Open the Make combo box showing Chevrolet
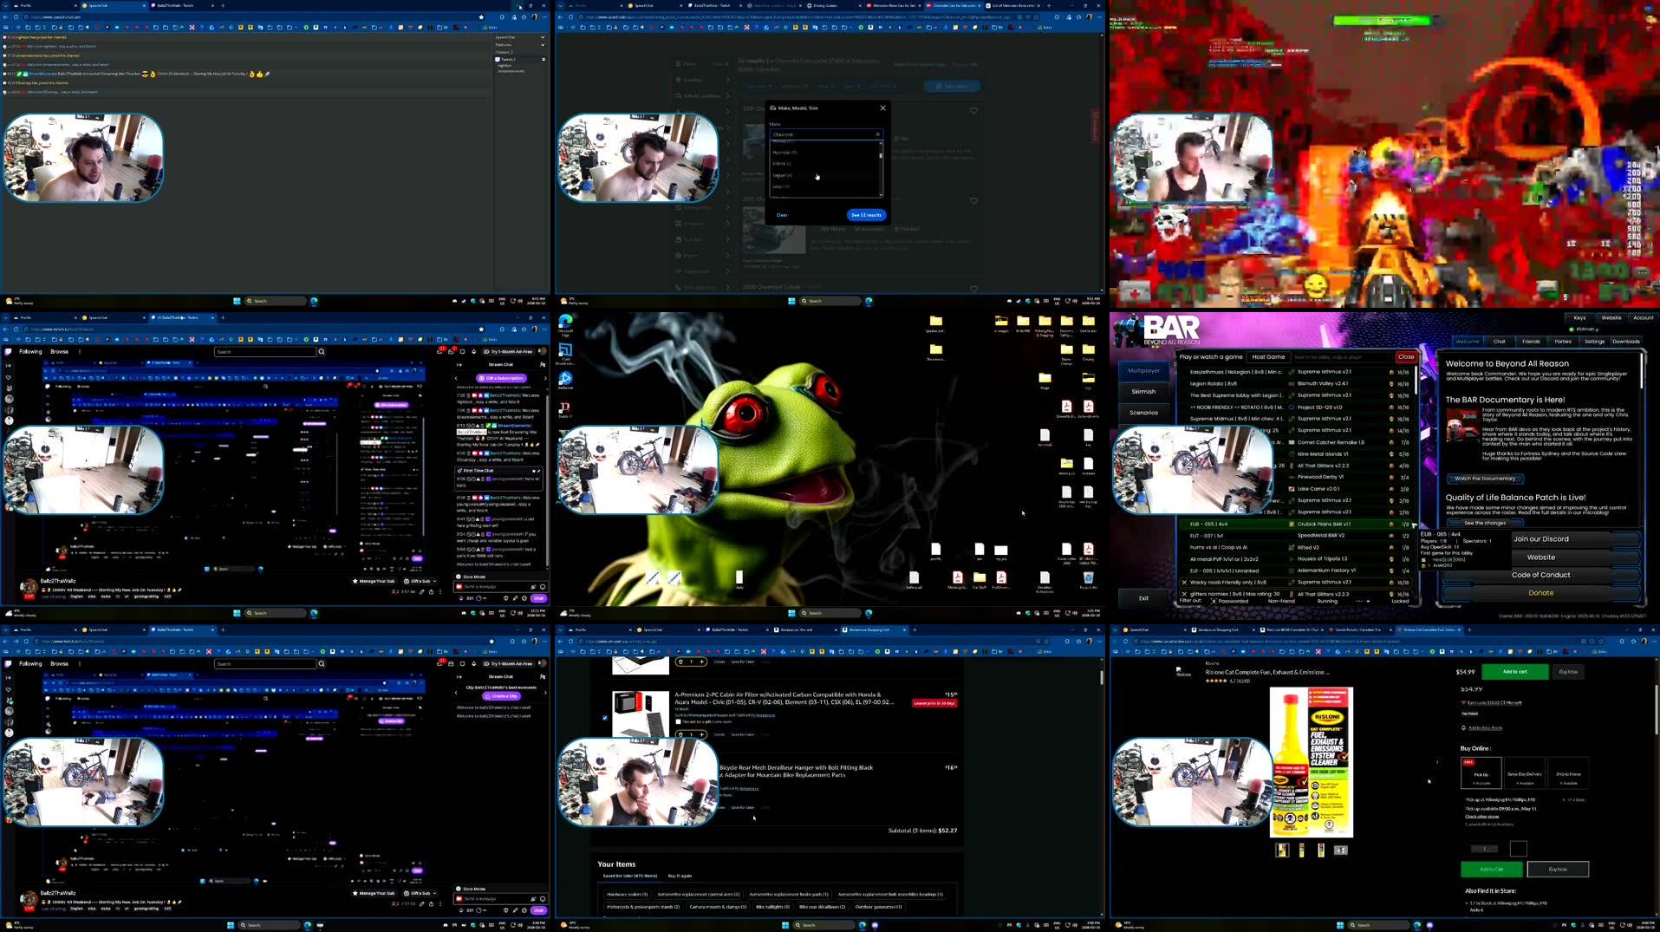Image resolution: width=1660 pixels, height=932 pixels. click(825, 134)
